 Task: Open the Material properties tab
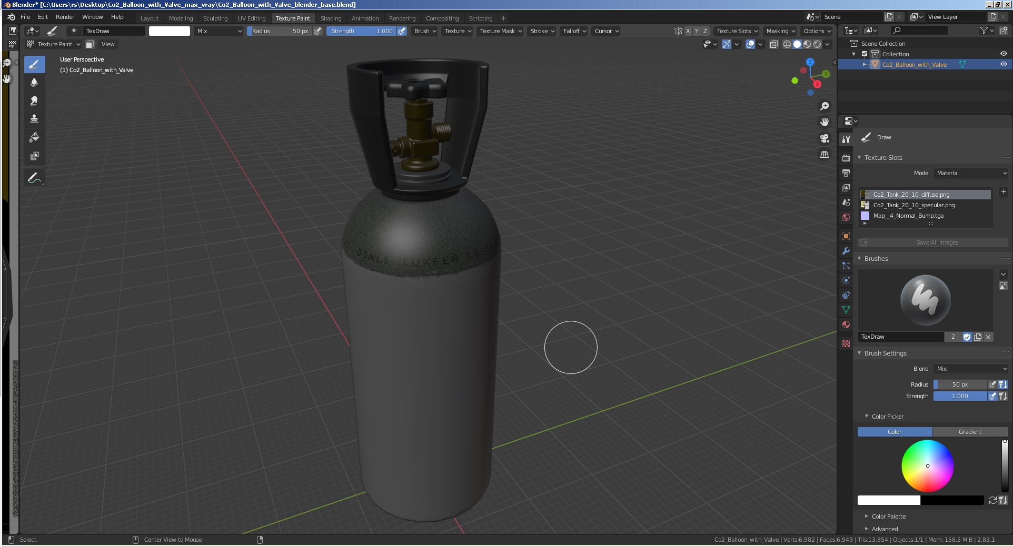pos(846,325)
